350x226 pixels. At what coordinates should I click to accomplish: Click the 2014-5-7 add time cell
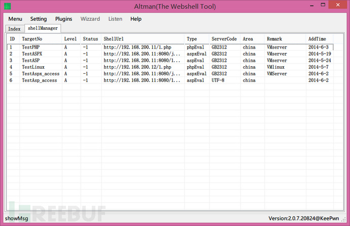[319, 67]
